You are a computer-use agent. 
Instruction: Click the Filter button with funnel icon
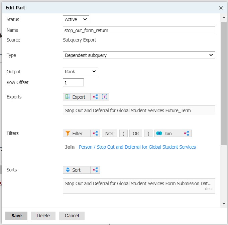click(77, 133)
